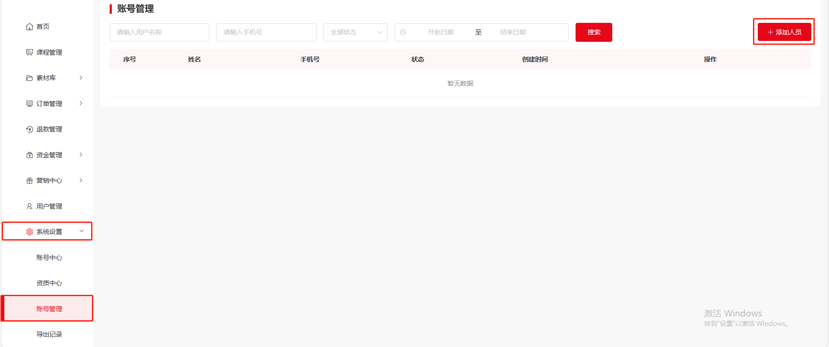Expand the 素材库 submenu arrow
Viewport: 829px width, 347px height.
point(81,78)
